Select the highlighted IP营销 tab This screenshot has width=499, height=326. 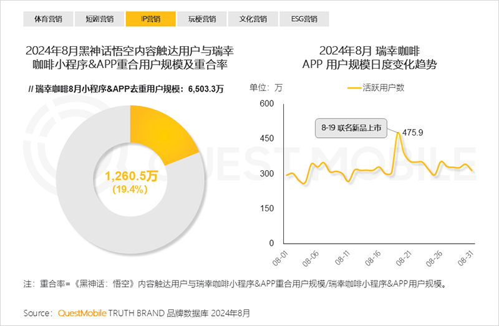click(151, 19)
